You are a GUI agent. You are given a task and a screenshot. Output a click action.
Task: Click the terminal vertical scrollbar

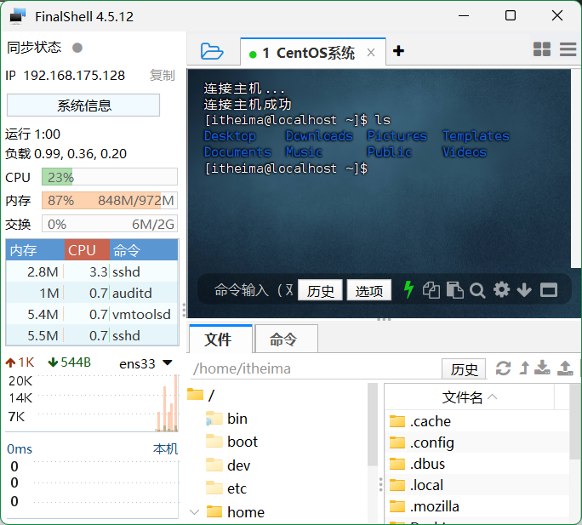pyautogui.click(x=575, y=168)
